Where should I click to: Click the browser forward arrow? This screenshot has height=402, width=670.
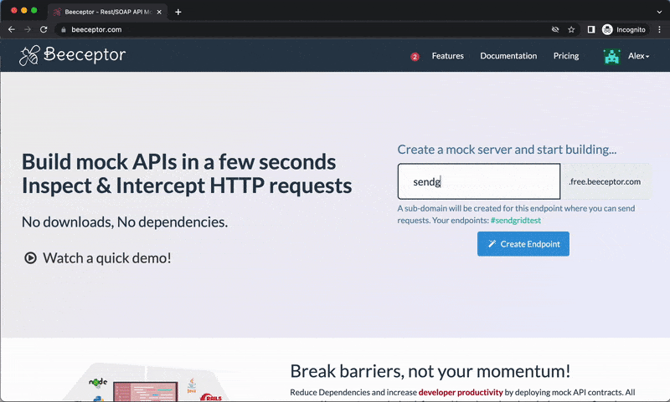[x=28, y=29]
